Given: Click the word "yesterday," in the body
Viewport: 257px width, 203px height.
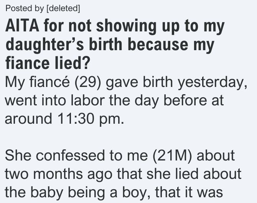Looking at the screenshot, I should (213, 82).
